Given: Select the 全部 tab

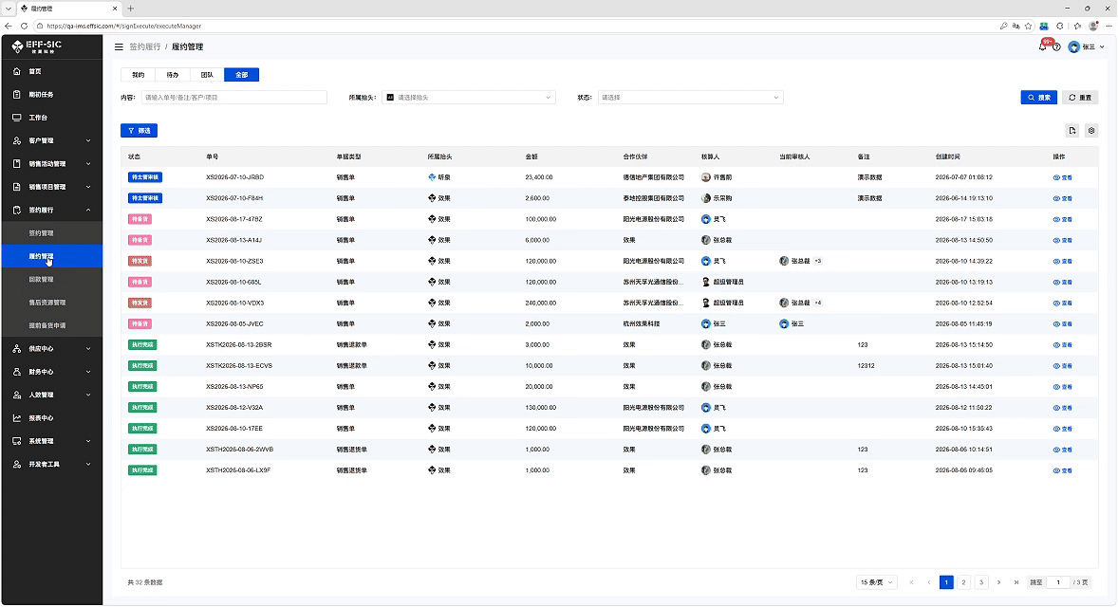Looking at the screenshot, I should pyautogui.click(x=242, y=75).
